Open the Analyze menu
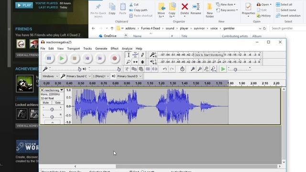Viewport: 306px width, 172px height. (x=127, y=49)
